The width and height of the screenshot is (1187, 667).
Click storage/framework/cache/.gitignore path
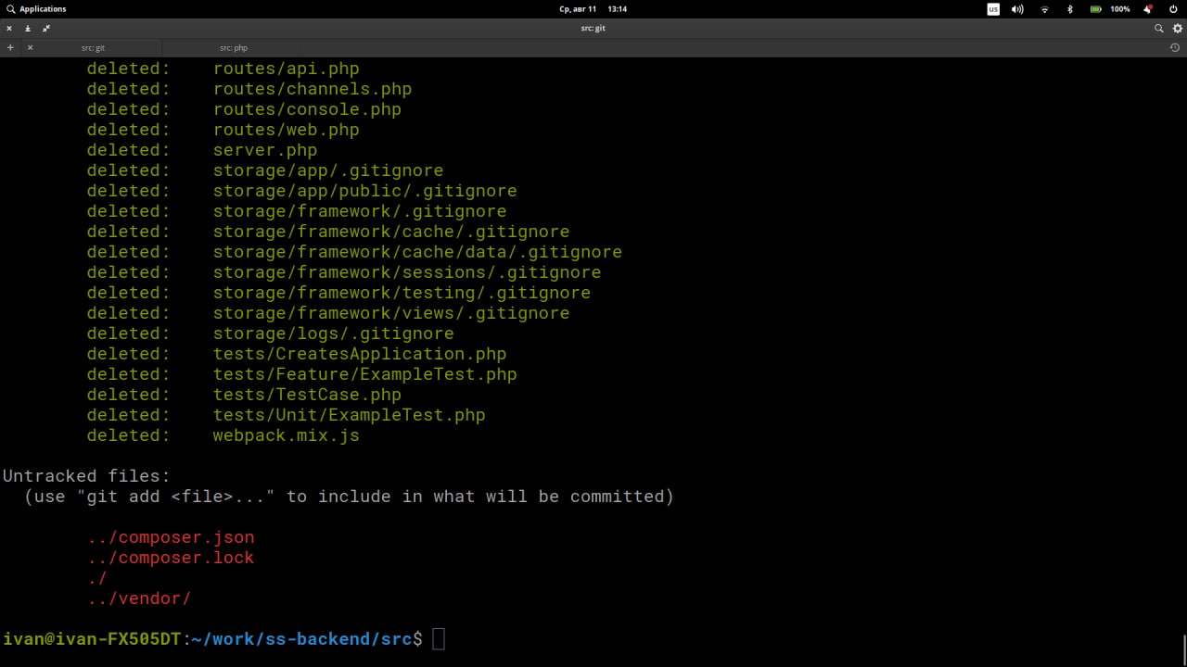click(391, 232)
